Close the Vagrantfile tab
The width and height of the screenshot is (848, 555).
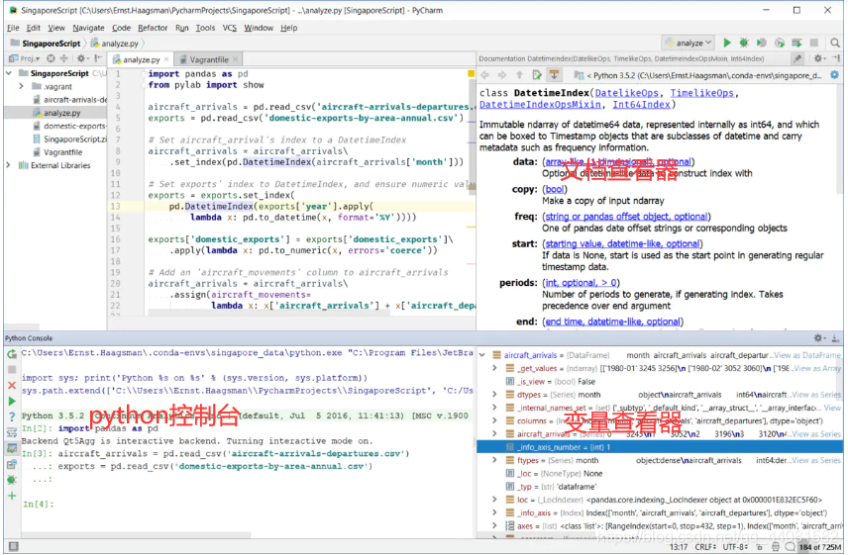coord(235,59)
